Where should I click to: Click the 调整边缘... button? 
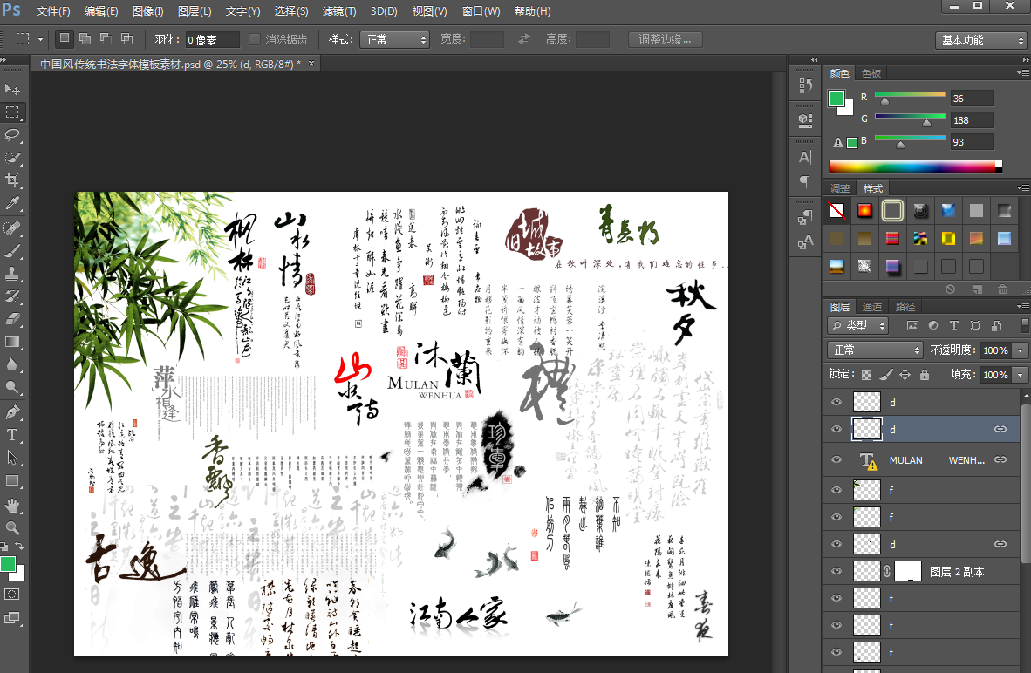[x=665, y=39]
